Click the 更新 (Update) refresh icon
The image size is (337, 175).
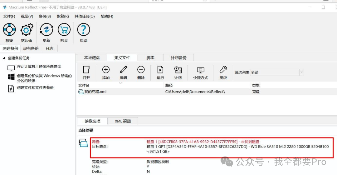click(46, 30)
